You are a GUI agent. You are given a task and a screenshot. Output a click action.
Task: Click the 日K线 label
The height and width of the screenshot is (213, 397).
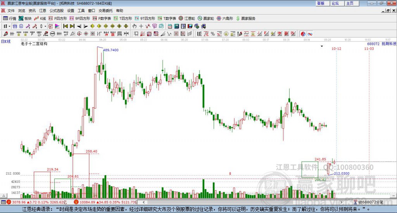coord(6,41)
